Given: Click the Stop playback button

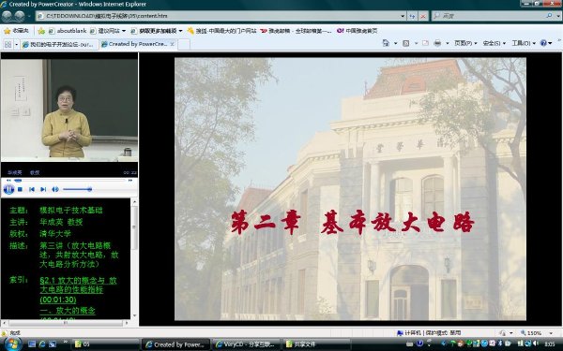Looking at the screenshot, I should 21,189.
